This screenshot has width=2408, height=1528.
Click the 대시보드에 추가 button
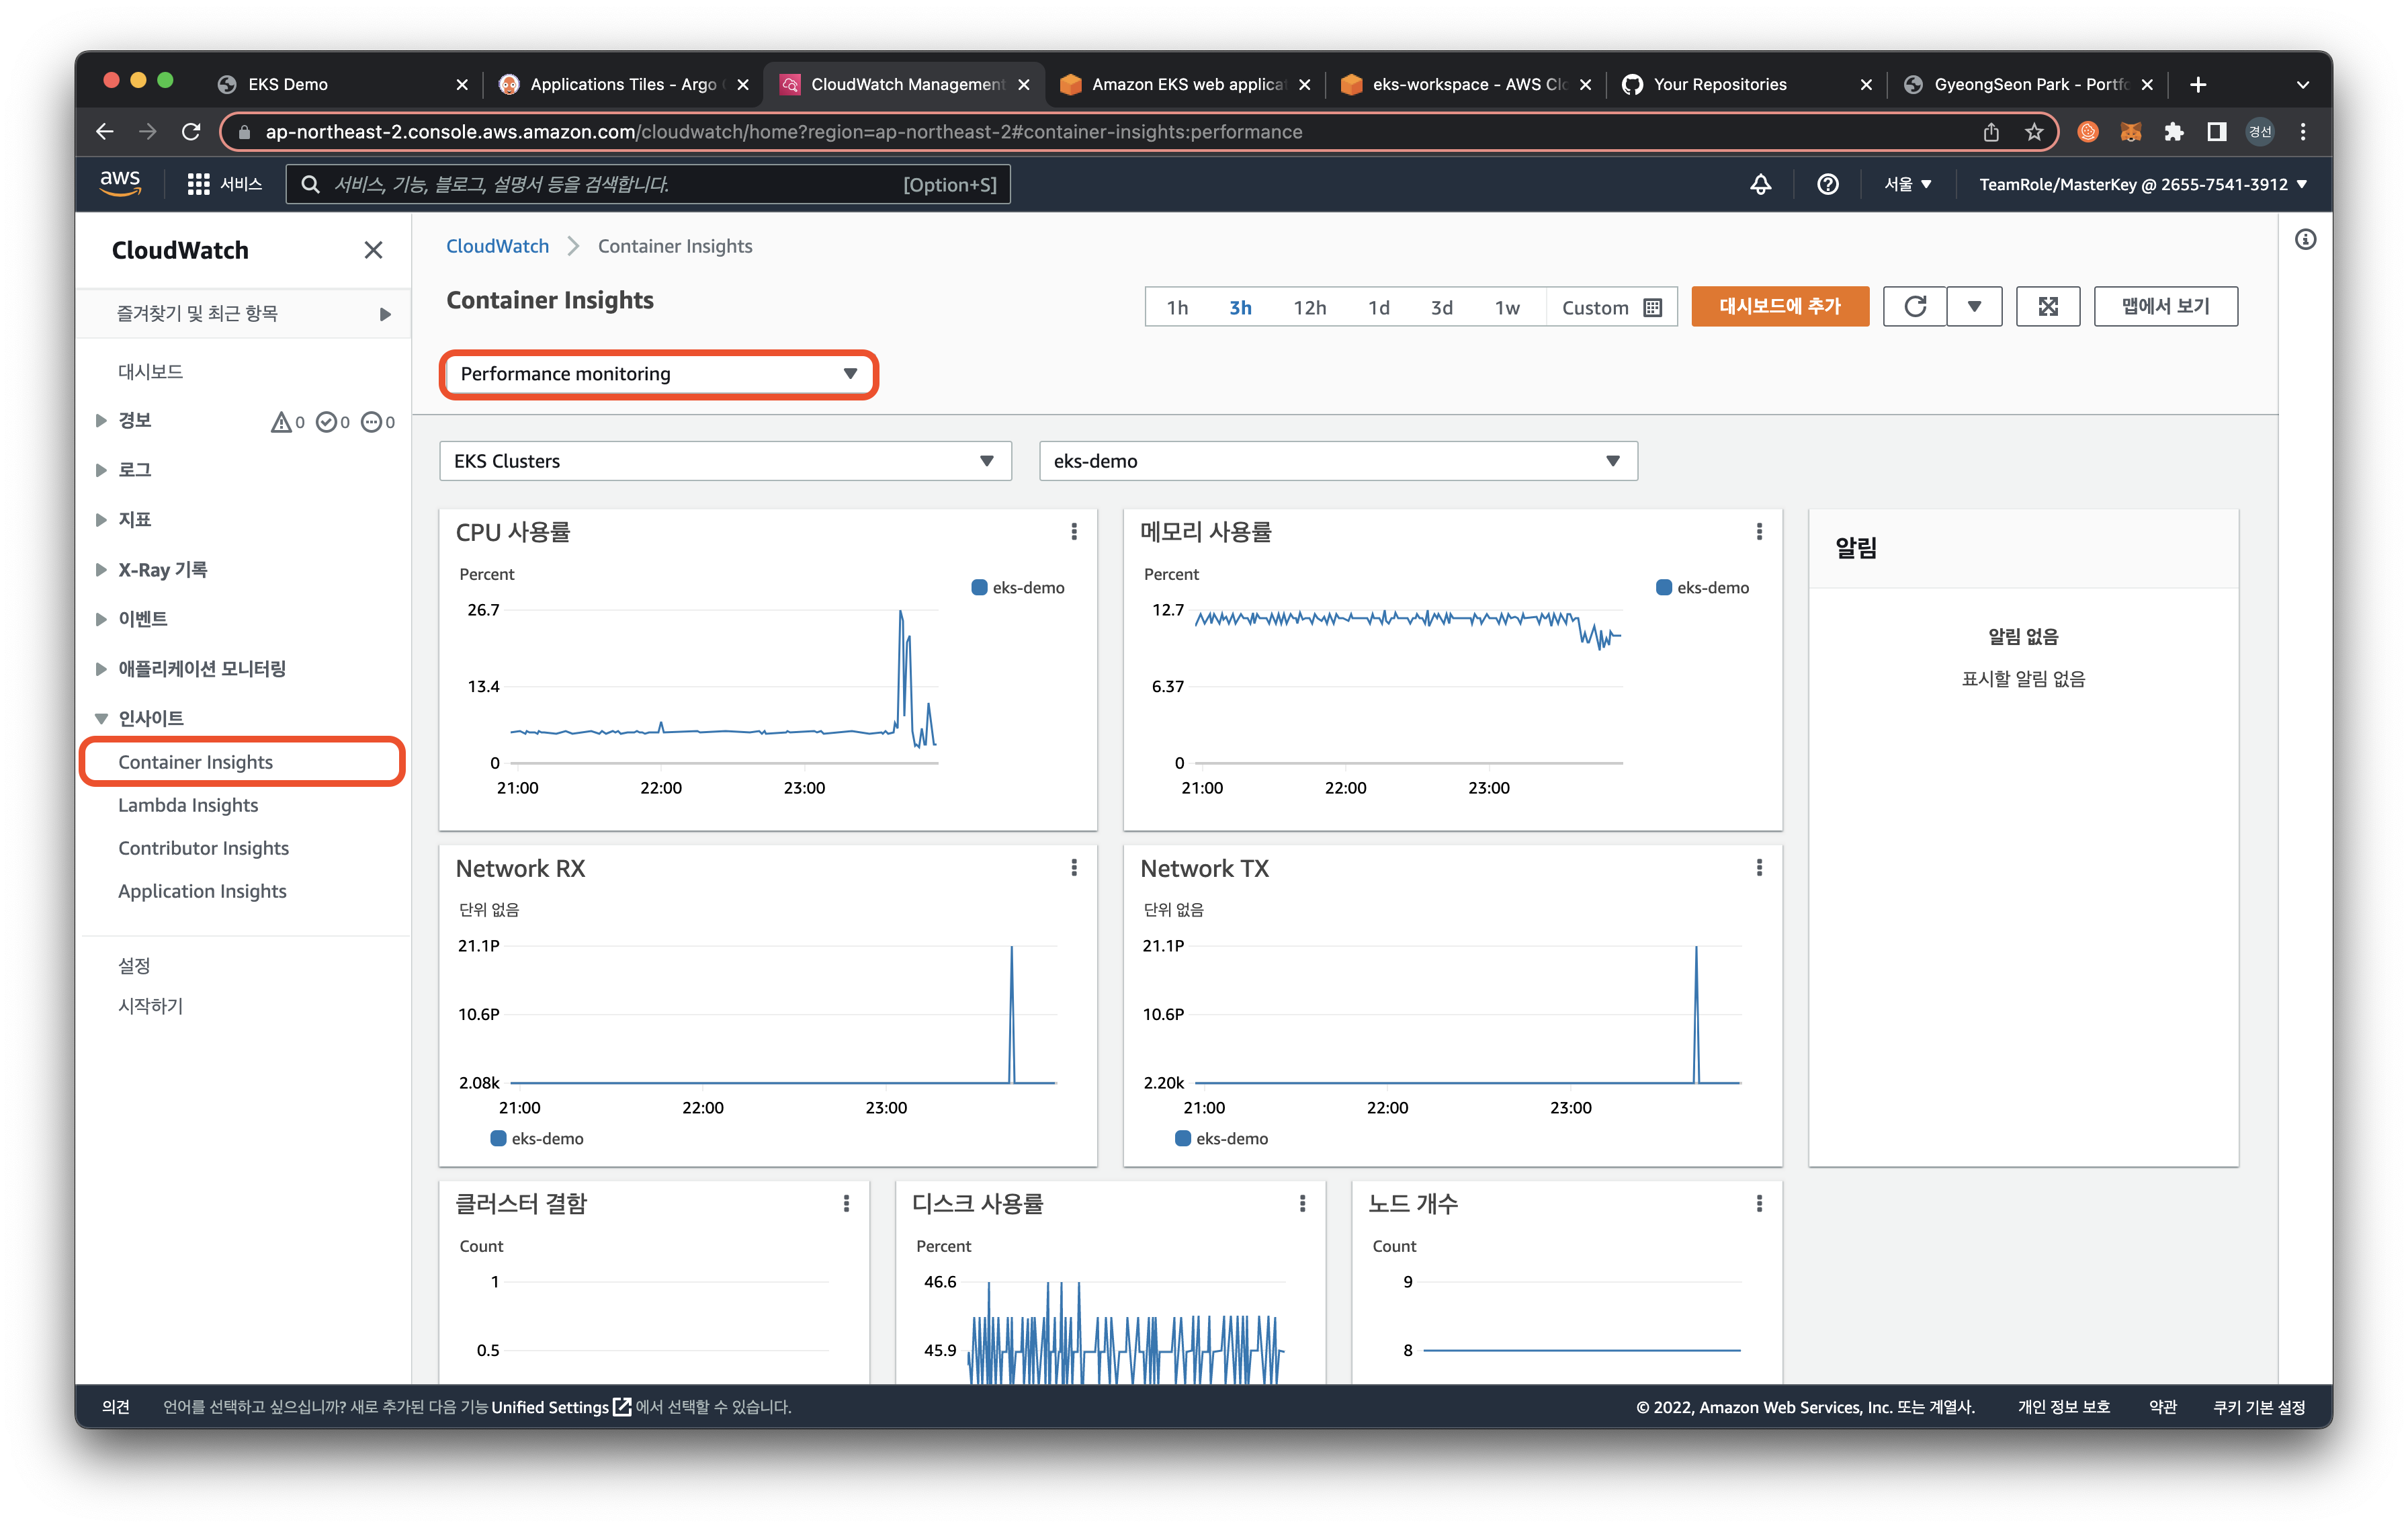pyautogui.click(x=1779, y=307)
